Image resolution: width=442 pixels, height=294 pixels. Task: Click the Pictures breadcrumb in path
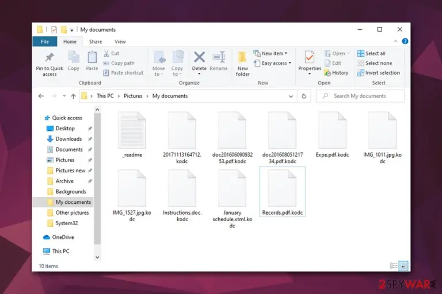(x=133, y=96)
